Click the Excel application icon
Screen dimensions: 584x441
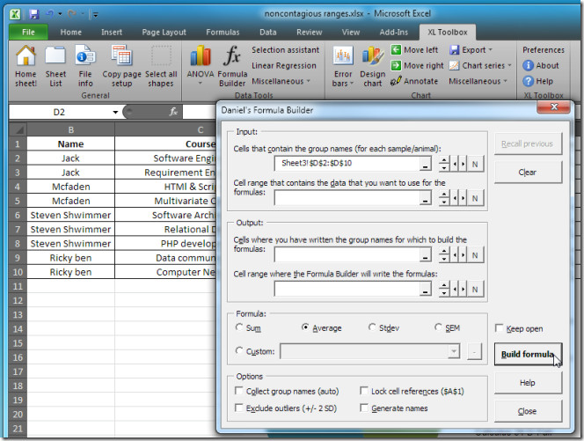[15, 14]
